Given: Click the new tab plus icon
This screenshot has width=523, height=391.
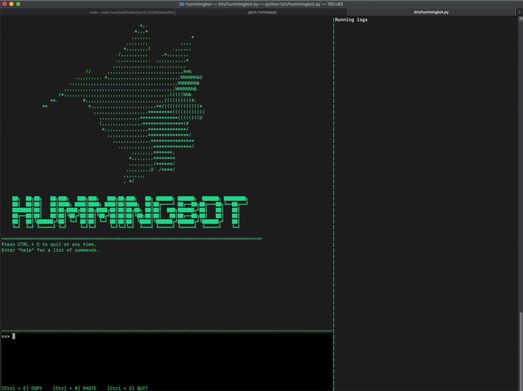Looking at the screenshot, I should [519, 12].
